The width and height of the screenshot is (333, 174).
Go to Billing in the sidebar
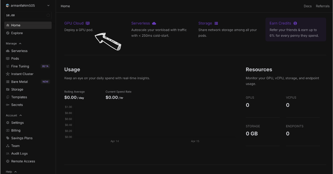click(16, 130)
